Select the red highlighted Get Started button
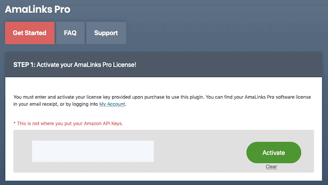Viewport: 328px width, 185px height. click(x=30, y=33)
